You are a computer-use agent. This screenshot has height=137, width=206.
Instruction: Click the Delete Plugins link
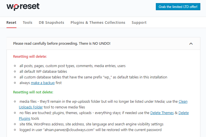click(x=184, y=113)
